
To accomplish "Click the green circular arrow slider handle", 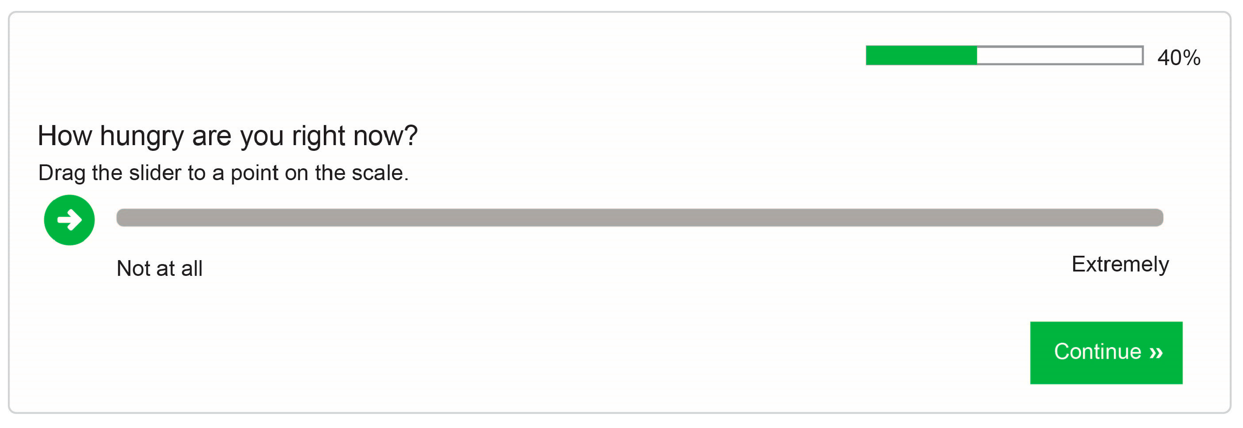I will pos(69,220).
